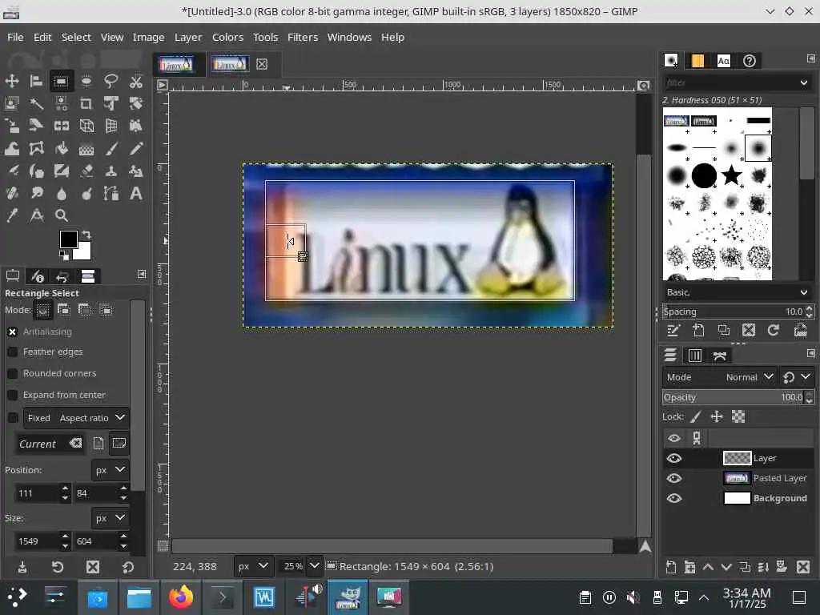Open the Layers dock tab configuration menu
This screenshot has width=820, height=615.
pyautogui.click(x=810, y=353)
